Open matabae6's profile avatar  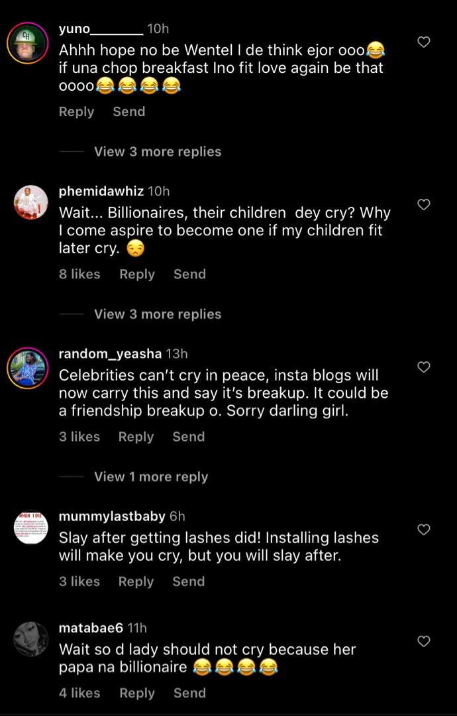[x=31, y=638]
